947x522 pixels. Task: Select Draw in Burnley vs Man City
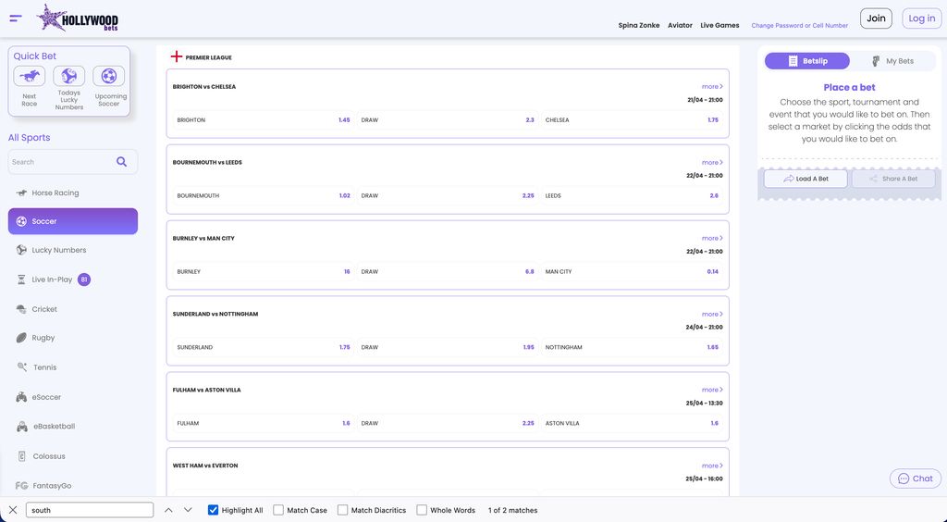tap(448, 272)
